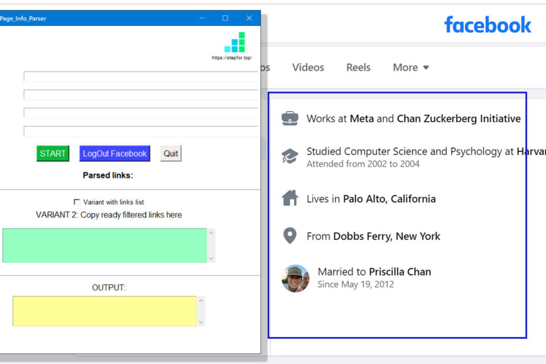Click inside the green filtered links text area

[105, 245]
